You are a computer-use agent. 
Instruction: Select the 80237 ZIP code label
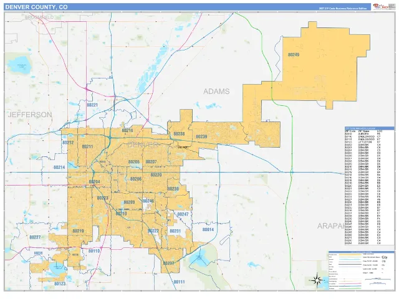coord(168,263)
